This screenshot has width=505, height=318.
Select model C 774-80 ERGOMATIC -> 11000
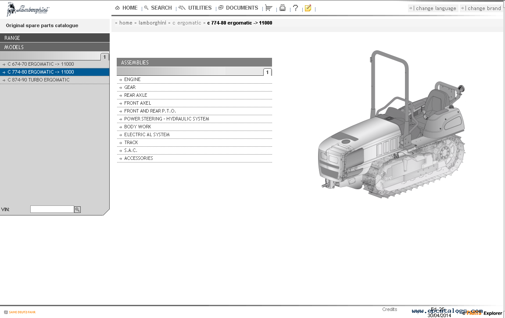55,72
